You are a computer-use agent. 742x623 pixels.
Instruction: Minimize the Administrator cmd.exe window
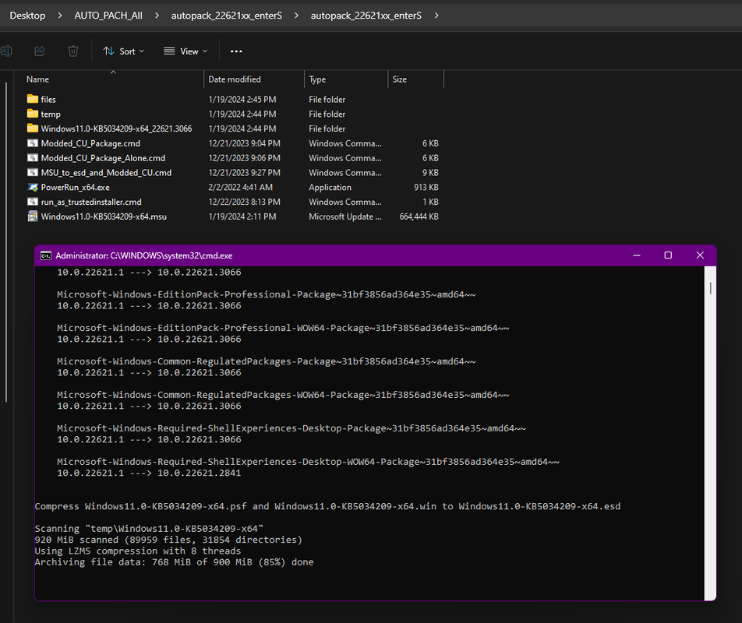637,255
